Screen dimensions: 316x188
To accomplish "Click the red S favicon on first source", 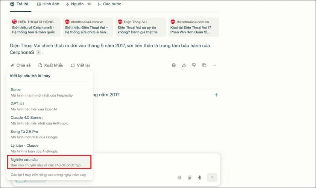I will click(x=14, y=21).
